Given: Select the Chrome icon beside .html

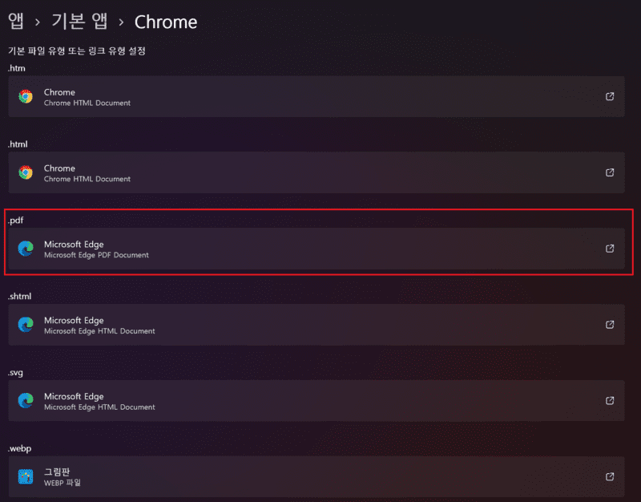Looking at the screenshot, I should coord(25,173).
